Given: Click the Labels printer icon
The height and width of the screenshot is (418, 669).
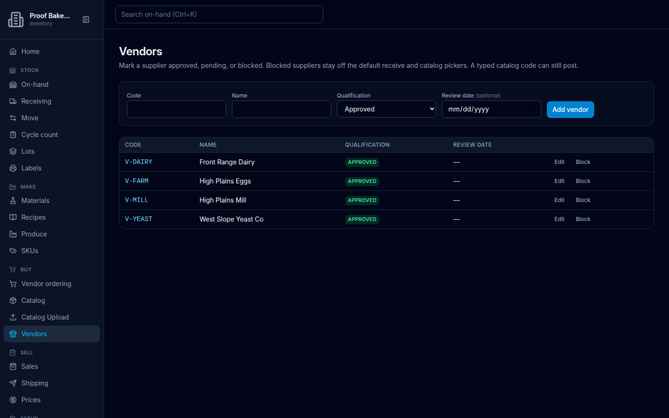Looking at the screenshot, I should [x=13, y=168].
